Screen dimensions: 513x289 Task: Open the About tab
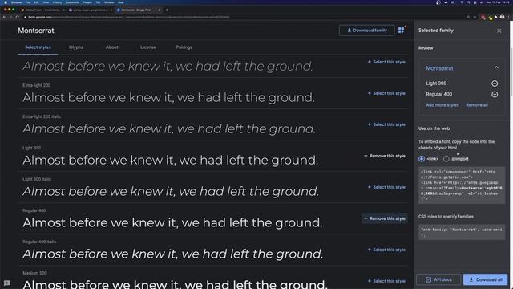112,47
